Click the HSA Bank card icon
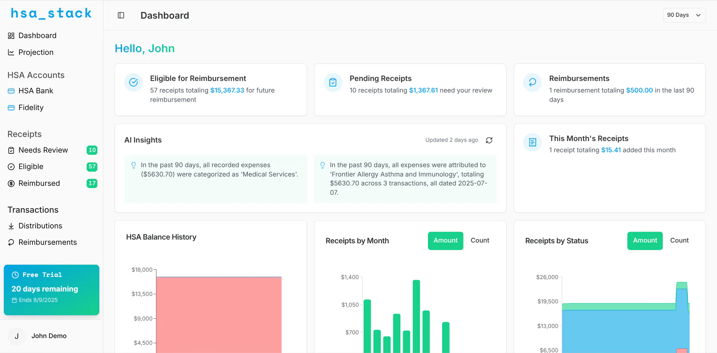Screen dimensions: 717x353 coord(11,91)
